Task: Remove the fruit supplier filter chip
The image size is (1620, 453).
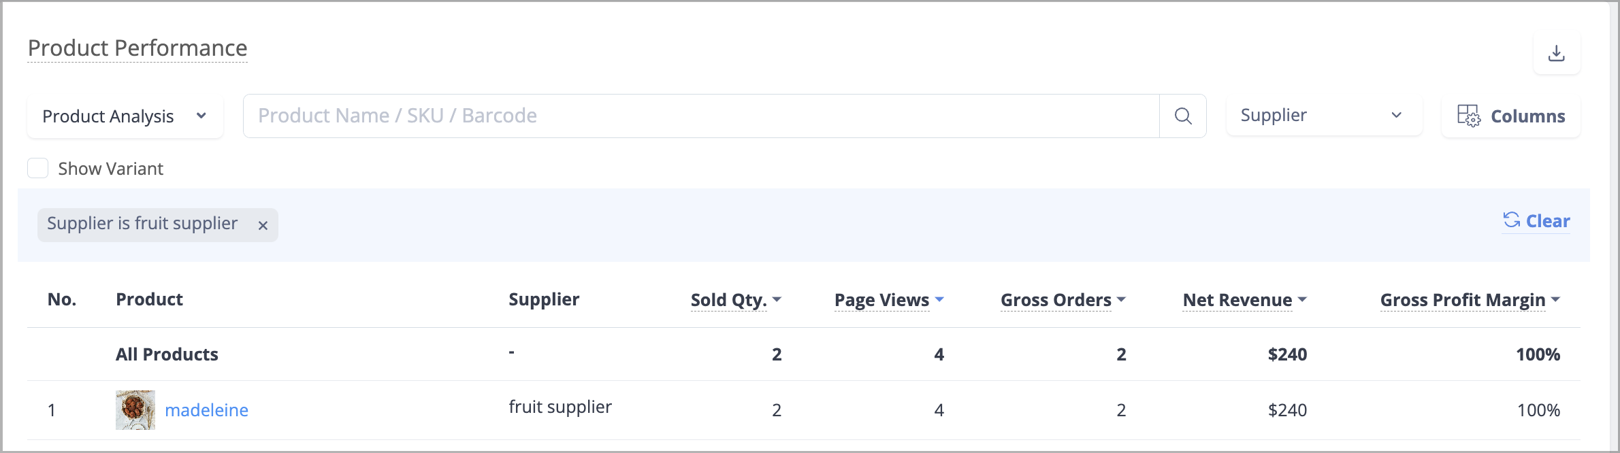Action: pos(263,225)
